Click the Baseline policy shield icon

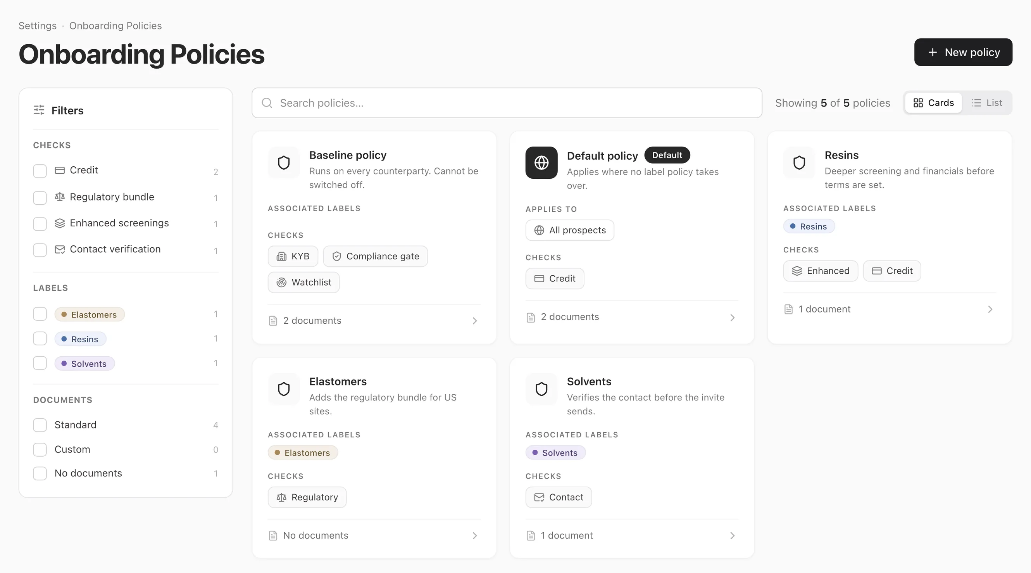click(284, 162)
